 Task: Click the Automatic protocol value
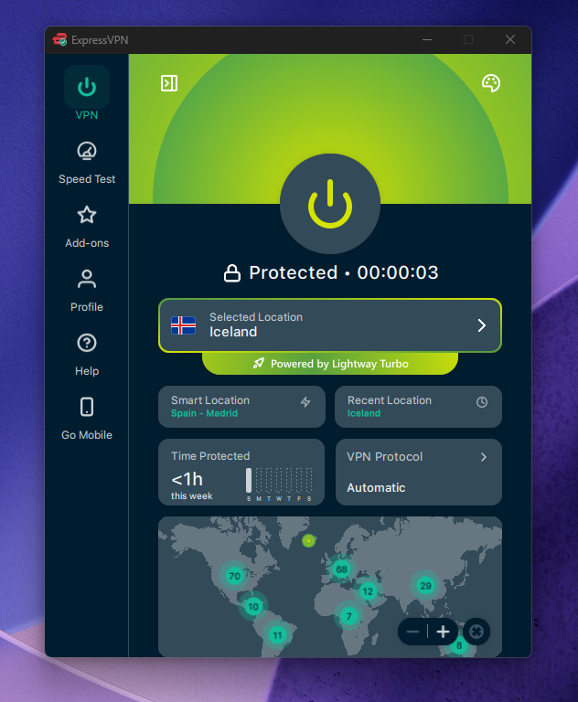(376, 487)
